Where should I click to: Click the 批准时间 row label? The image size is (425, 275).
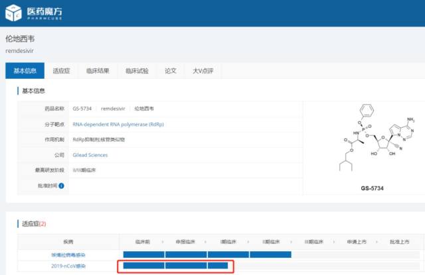pyautogui.click(x=47, y=186)
